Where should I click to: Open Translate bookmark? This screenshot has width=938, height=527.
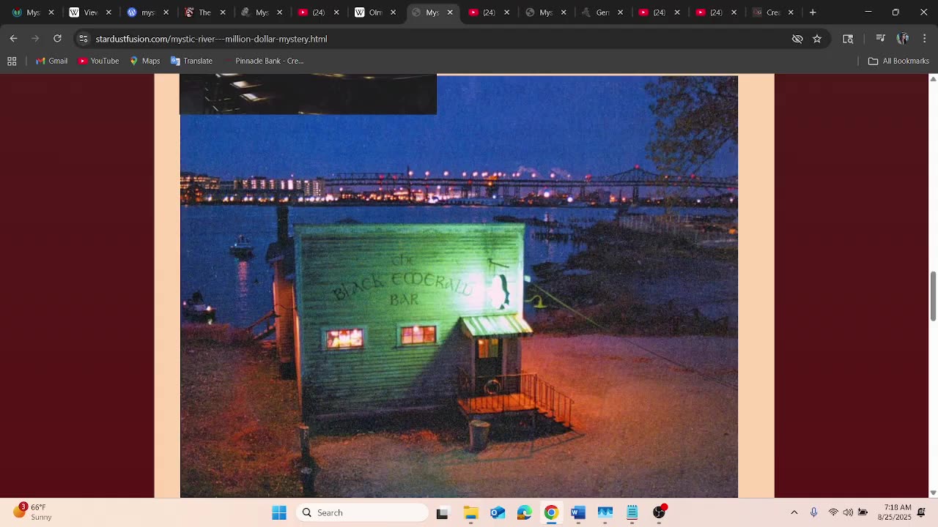click(191, 61)
